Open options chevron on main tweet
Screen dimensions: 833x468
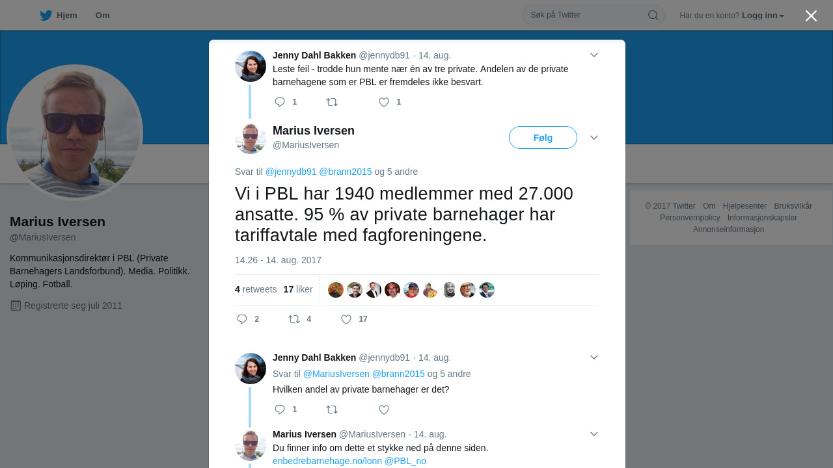click(594, 138)
